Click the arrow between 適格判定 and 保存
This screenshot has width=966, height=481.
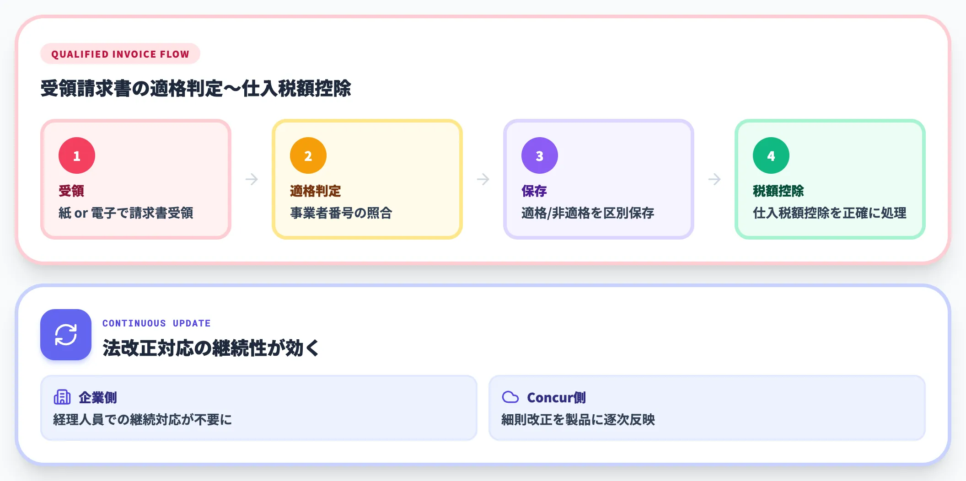(x=483, y=179)
